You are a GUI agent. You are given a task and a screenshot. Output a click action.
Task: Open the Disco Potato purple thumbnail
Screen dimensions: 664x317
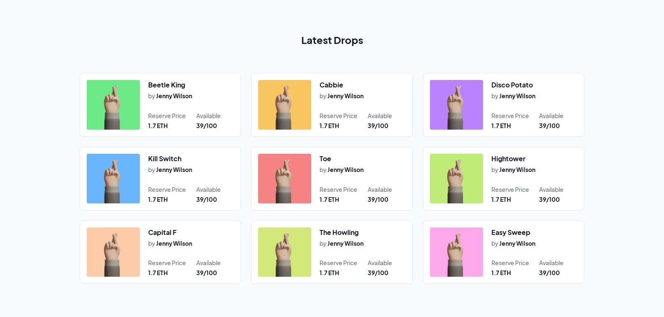tap(456, 105)
